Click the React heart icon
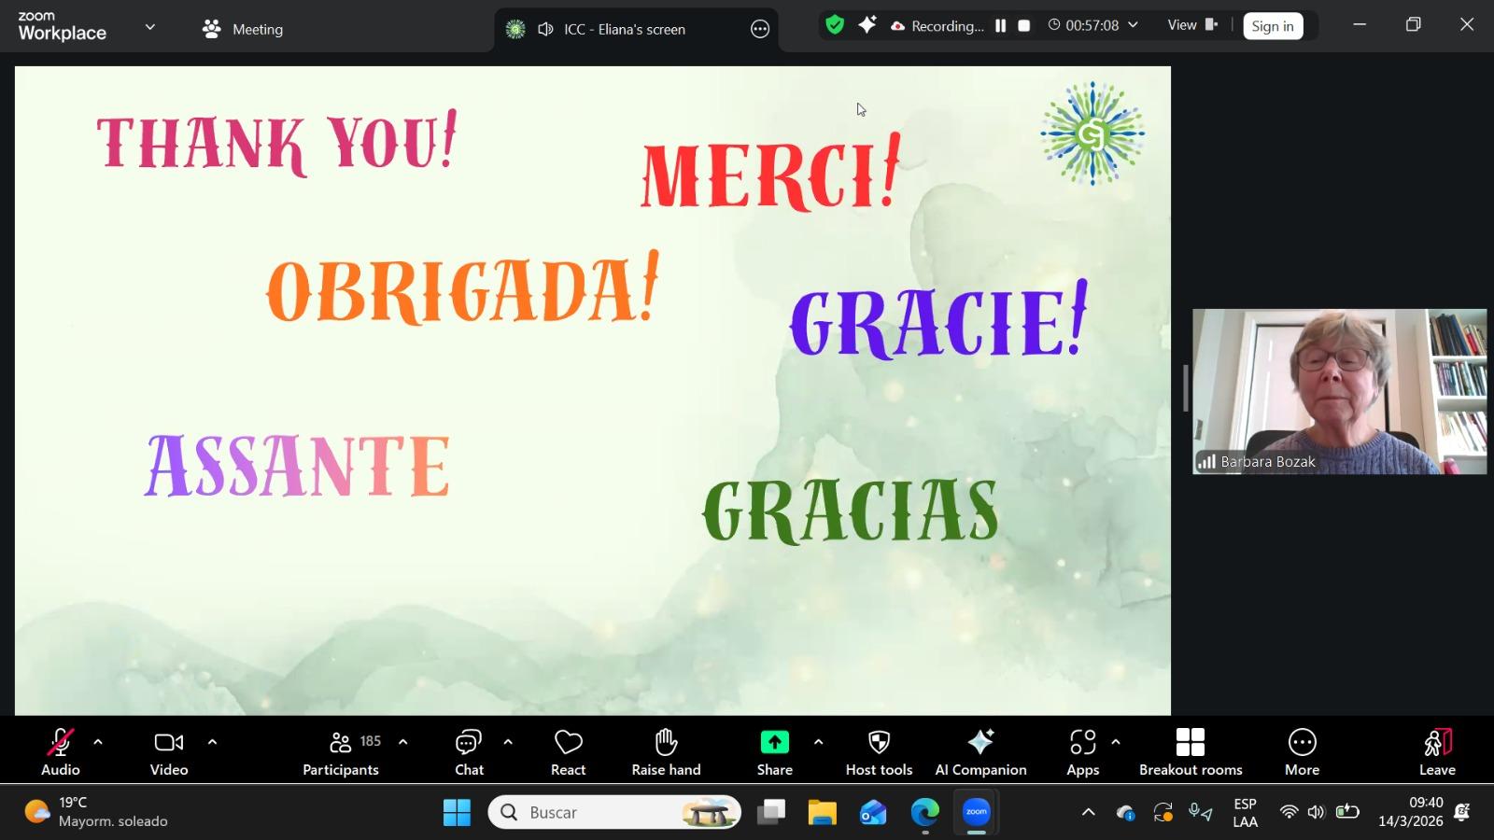This screenshot has height=840, width=1494. (x=568, y=751)
